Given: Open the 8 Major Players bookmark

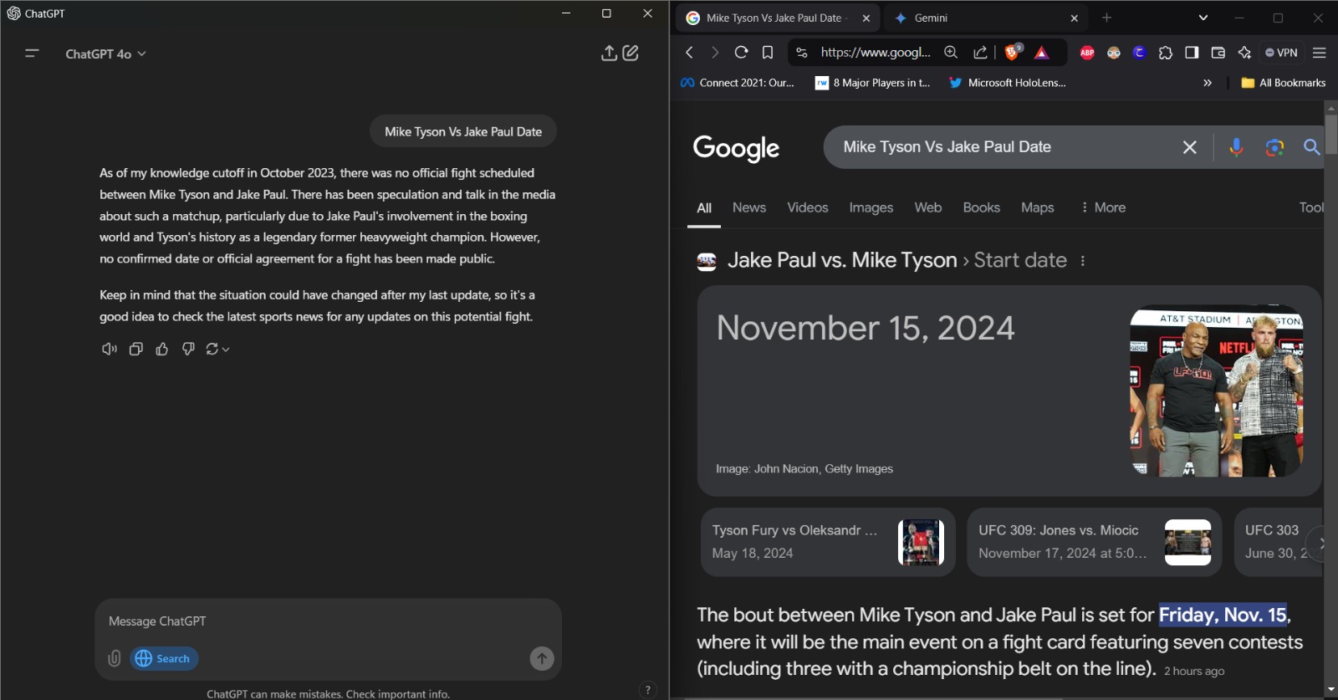Looking at the screenshot, I should pyautogui.click(x=873, y=83).
